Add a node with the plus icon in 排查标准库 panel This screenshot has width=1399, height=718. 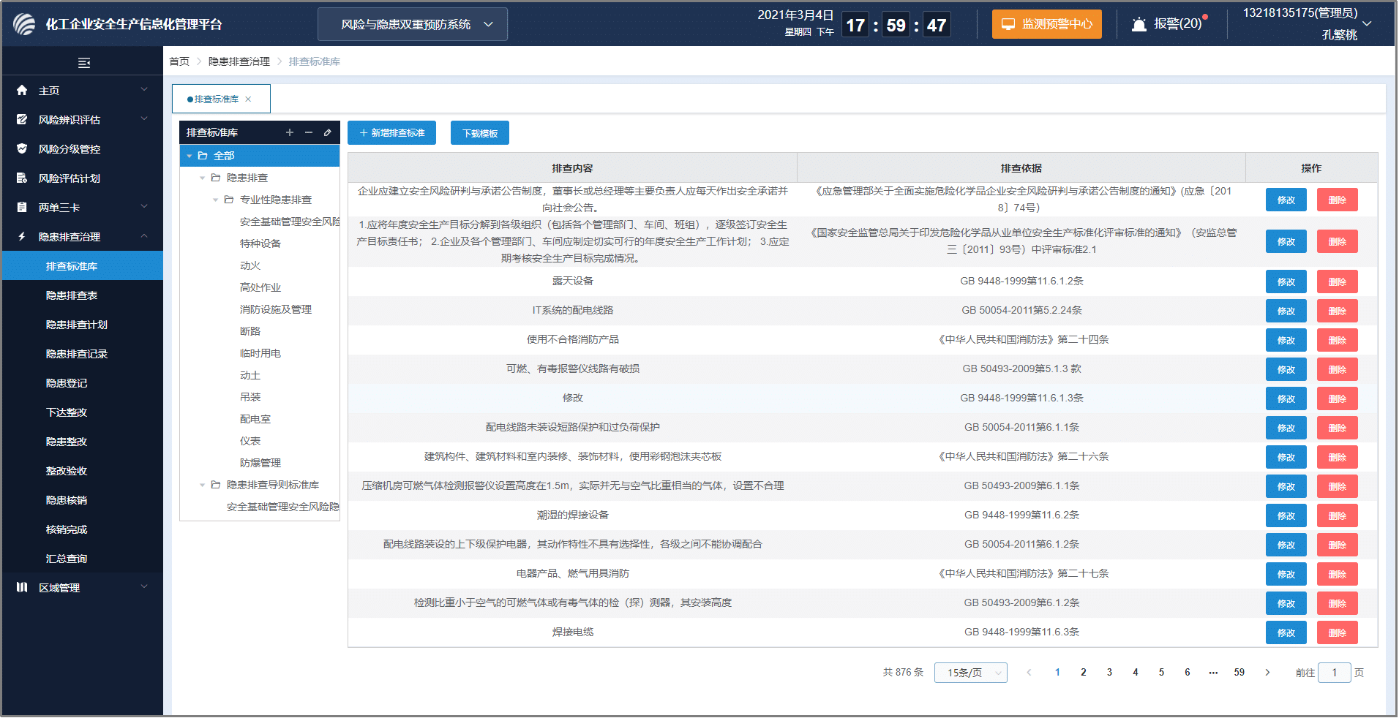point(290,132)
